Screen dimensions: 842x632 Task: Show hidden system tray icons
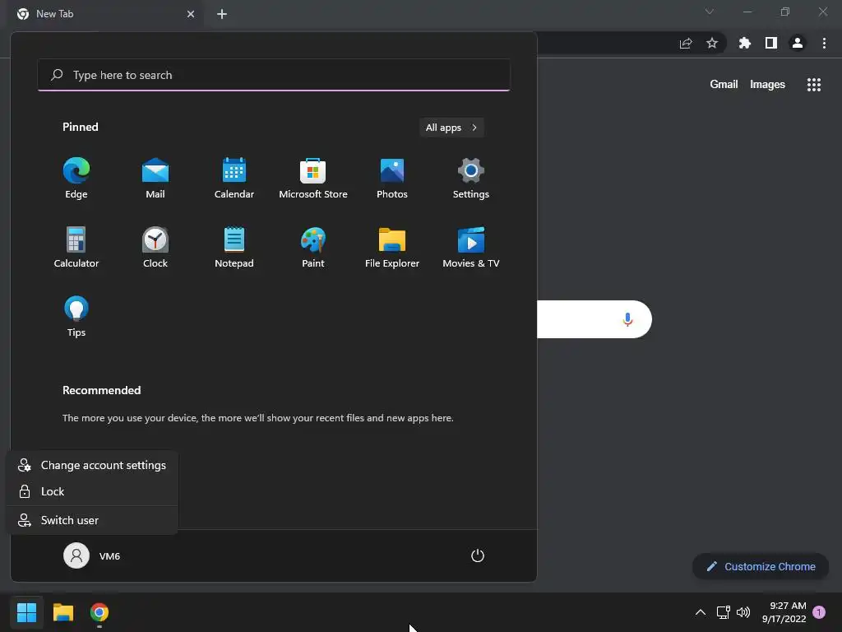[x=701, y=612]
